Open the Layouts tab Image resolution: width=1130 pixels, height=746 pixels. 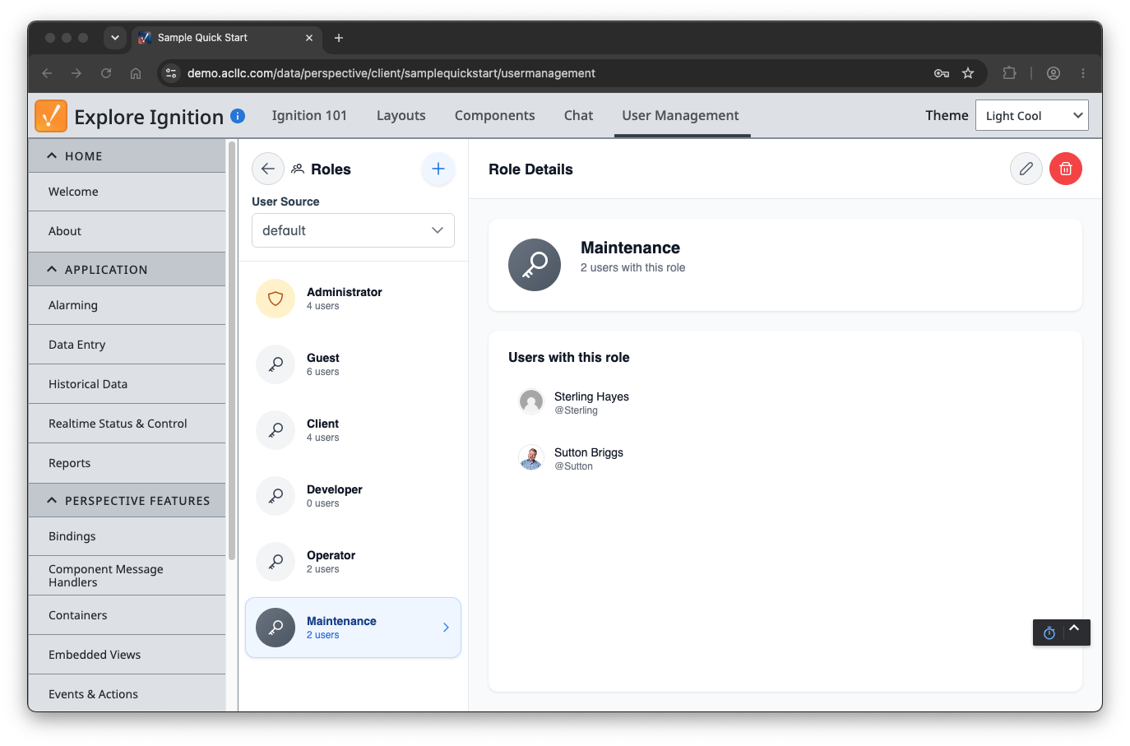point(401,115)
